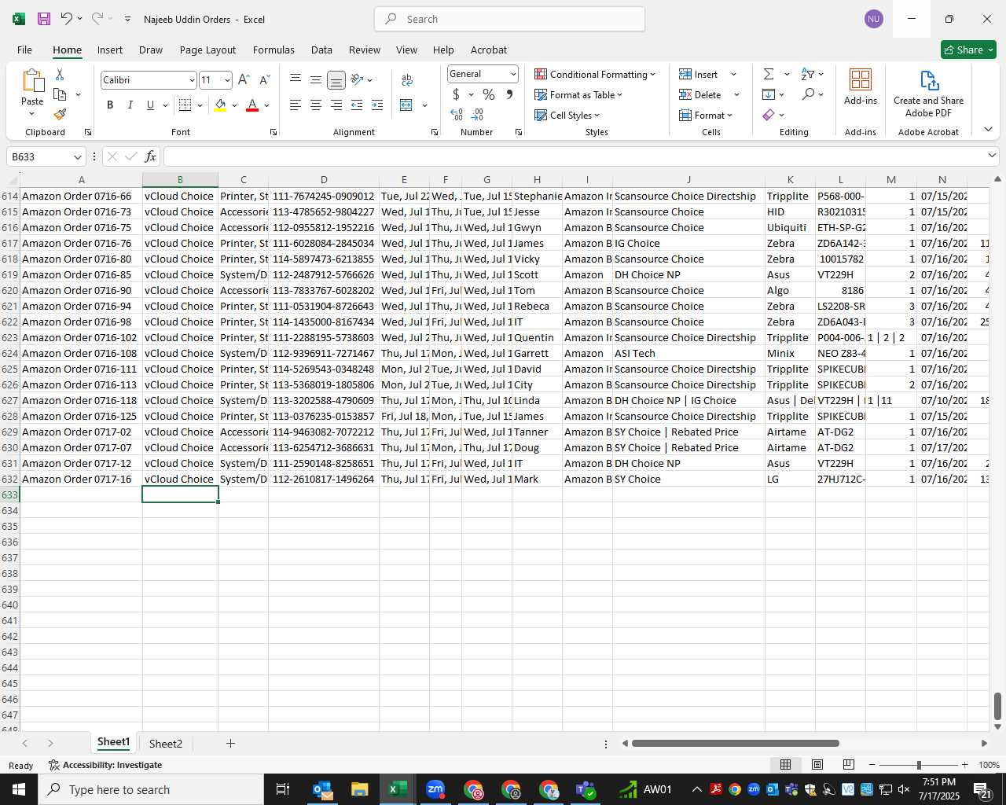The image size is (1006, 805).
Task: Click Sort & Filter icon
Action: click(x=808, y=74)
